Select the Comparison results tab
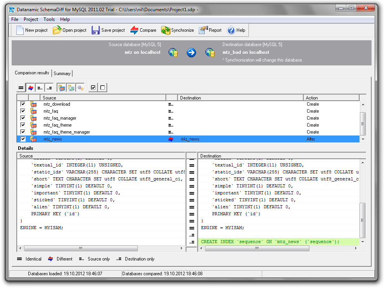 (32, 73)
